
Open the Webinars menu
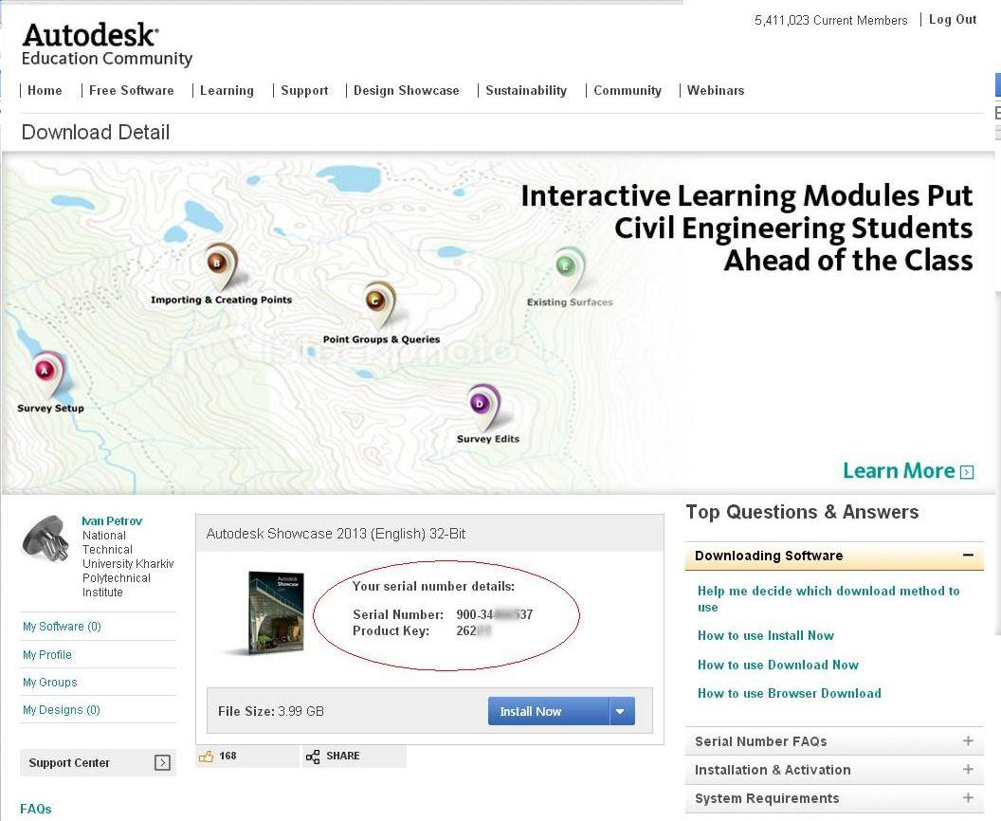pyautogui.click(x=716, y=91)
